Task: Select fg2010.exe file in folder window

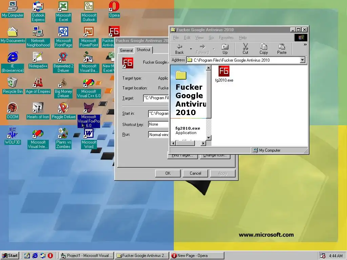Action: pyautogui.click(x=224, y=74)
